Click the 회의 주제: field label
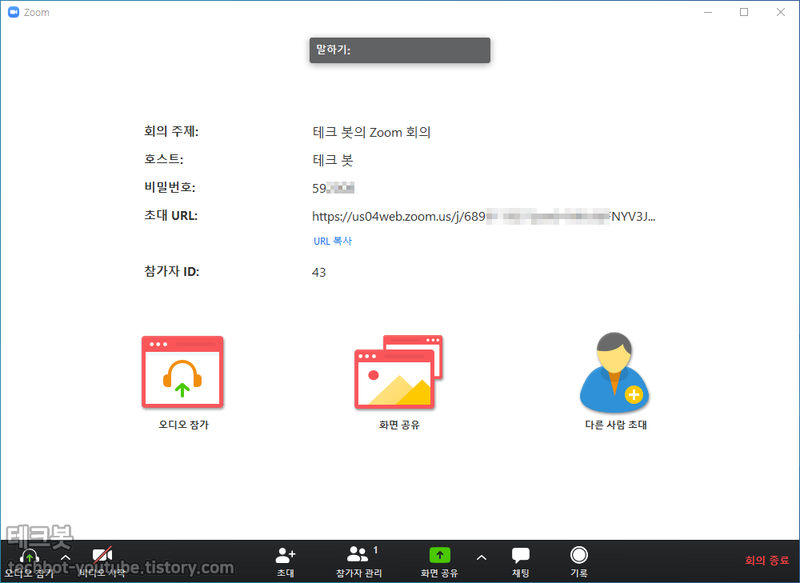The image size is (800, 583). [171, 132]
